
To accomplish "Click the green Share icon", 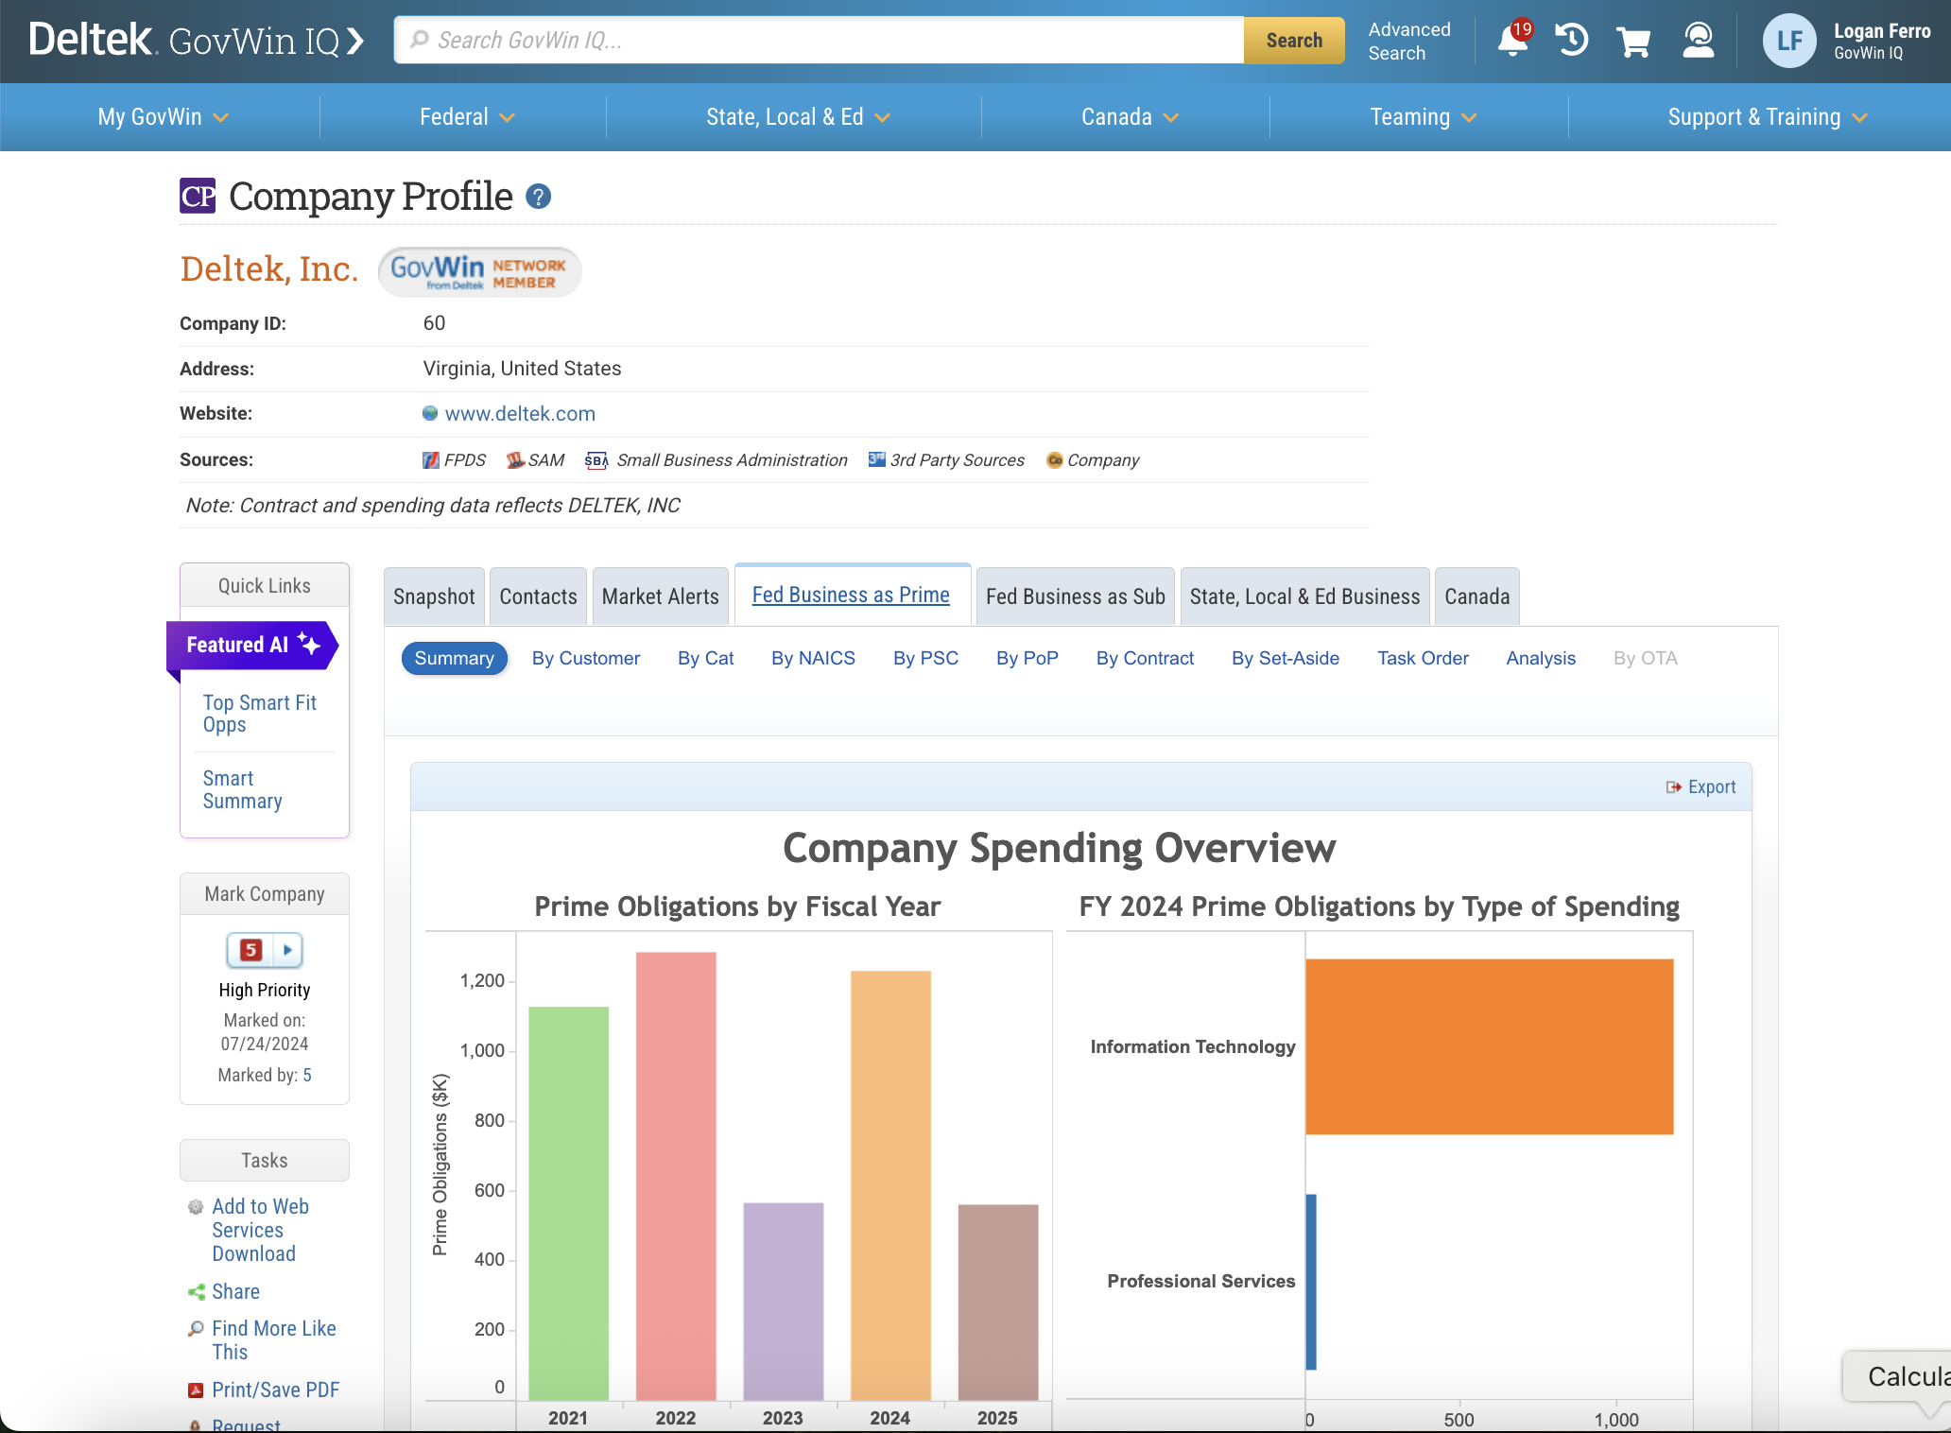I will tap(196, 1292).
